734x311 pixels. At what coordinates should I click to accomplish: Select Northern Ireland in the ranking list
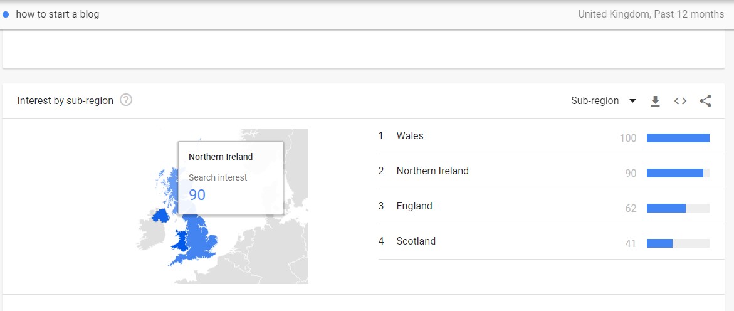coord(433,171)
